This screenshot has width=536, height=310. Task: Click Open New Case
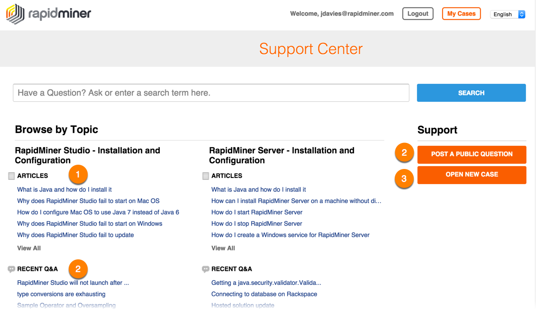472,175
